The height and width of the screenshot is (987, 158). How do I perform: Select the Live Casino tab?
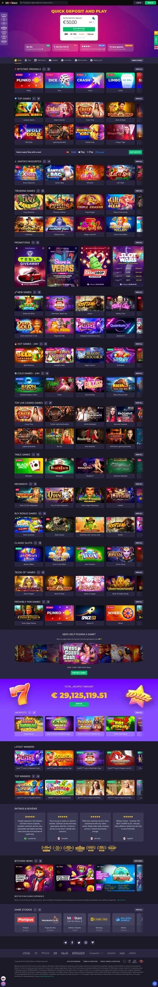coord(67,60)
